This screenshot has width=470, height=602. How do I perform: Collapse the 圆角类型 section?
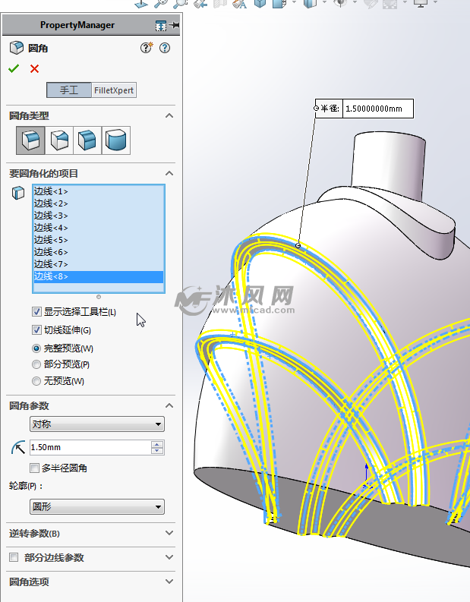[169, 115]
